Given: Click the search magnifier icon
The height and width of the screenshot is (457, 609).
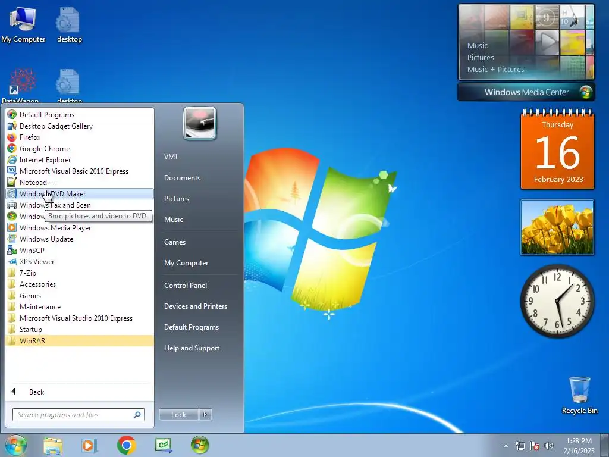Looking at the screenshot, I should point(137,415).
